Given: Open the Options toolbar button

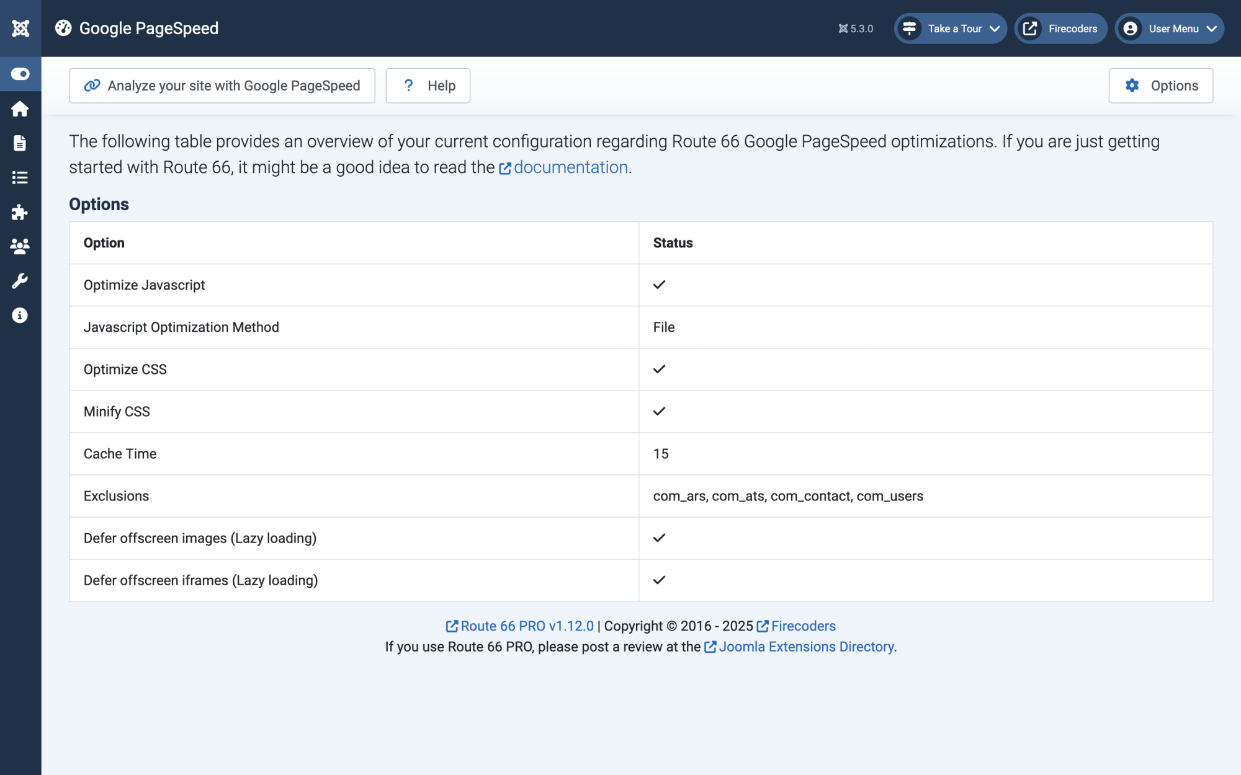Looking at the screenshot, I should (1160, 86).
